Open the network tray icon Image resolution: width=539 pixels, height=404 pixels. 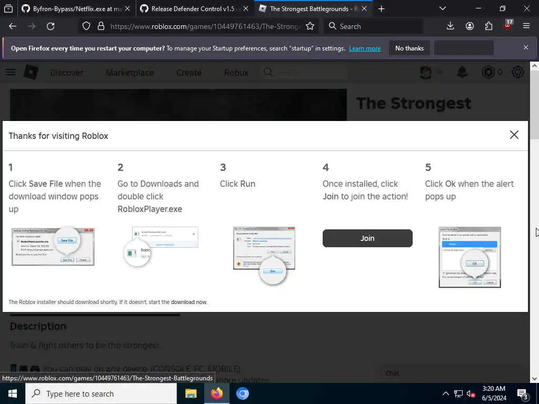click(458, 393)
